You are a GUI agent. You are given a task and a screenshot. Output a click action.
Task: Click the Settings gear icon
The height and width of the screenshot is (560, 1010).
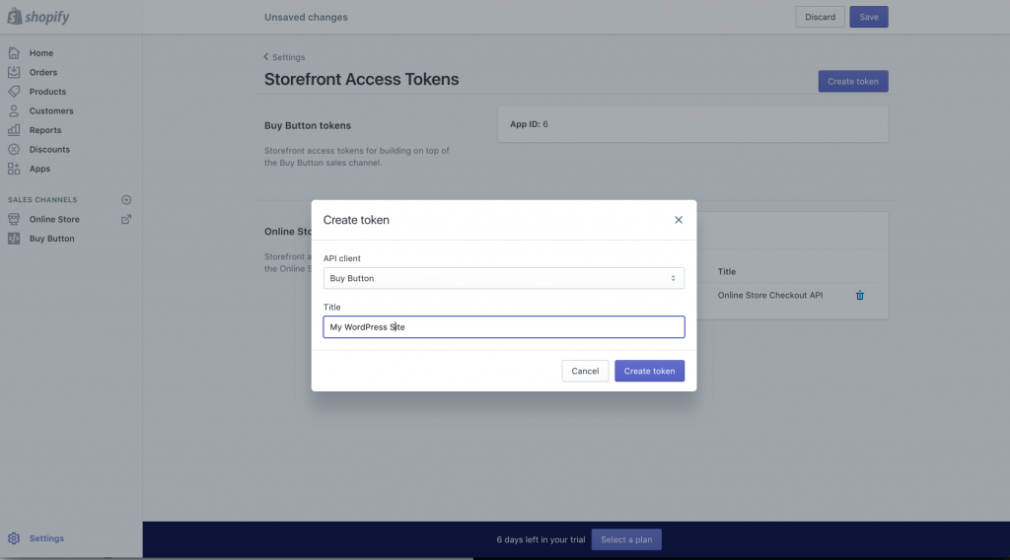pos(14,538)
